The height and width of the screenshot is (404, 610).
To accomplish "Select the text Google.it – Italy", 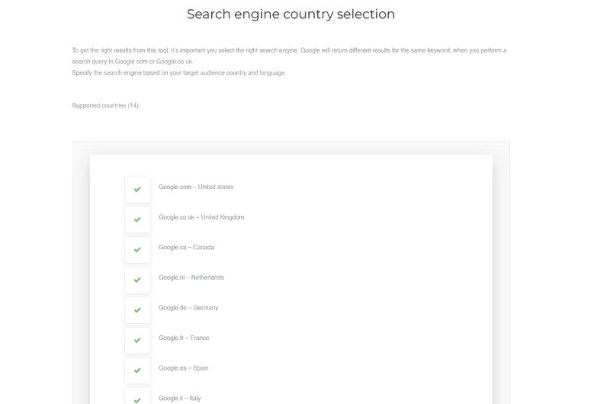I will coord(179,398).
